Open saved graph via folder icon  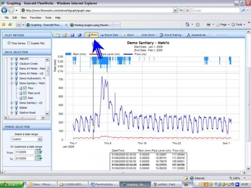point(65,35)
